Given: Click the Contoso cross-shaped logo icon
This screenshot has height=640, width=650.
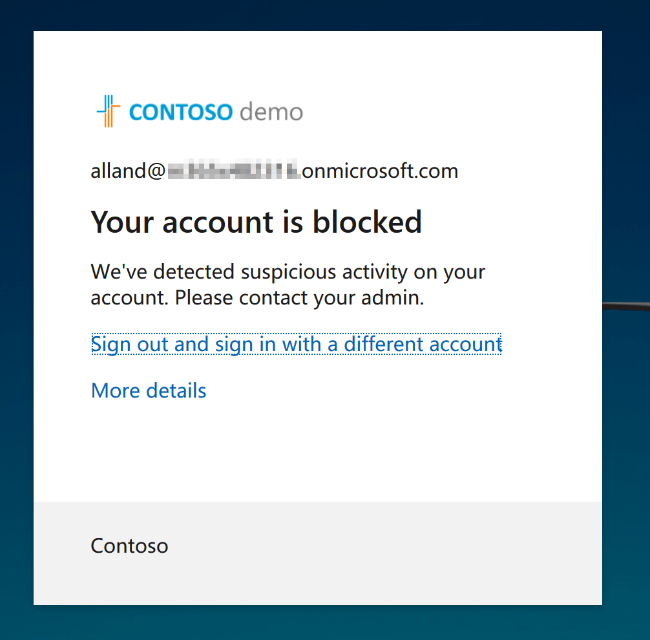Looking at the screenshot, I should point(108,111).
